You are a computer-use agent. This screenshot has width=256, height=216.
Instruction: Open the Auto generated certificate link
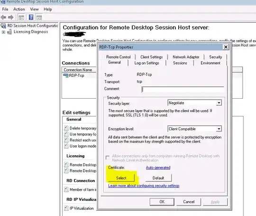[158, 168]
